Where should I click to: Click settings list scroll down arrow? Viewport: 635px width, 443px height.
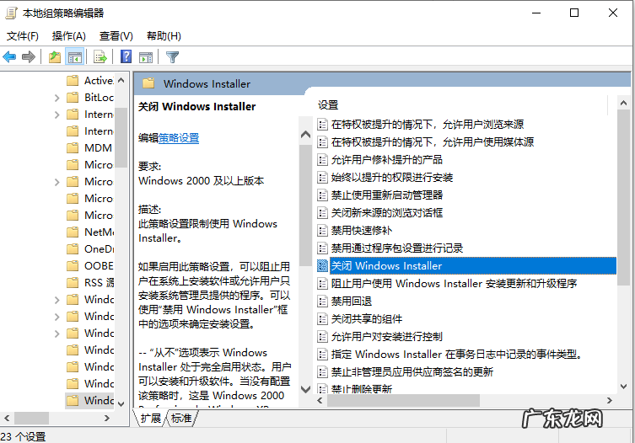pyautogui.click(x=624, y=387)
